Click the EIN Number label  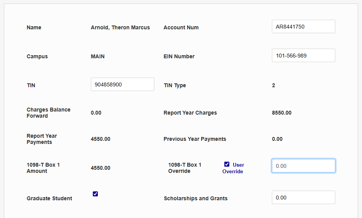point(179,56)
